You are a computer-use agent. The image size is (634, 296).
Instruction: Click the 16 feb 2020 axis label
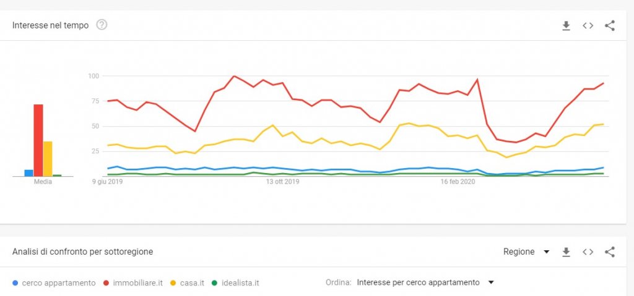click(x=458, y=182)
